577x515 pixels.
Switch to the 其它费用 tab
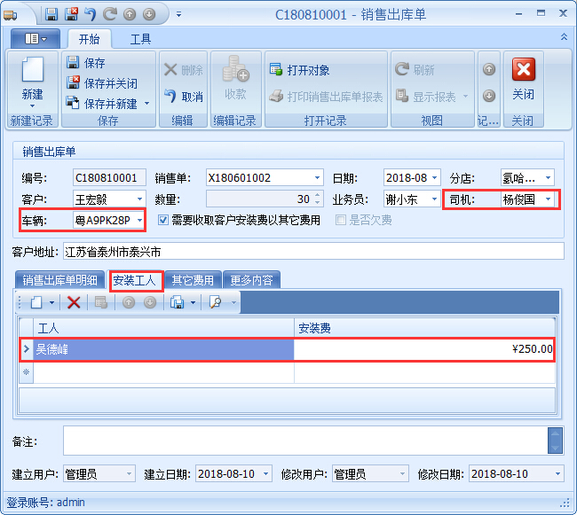pyautogui.click(x=193, y=280)
